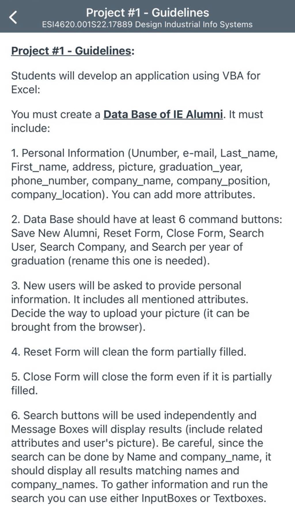Select the header title Project #1 - Guidelines
The image size is (295, 506).
click(x=147, y=12)
